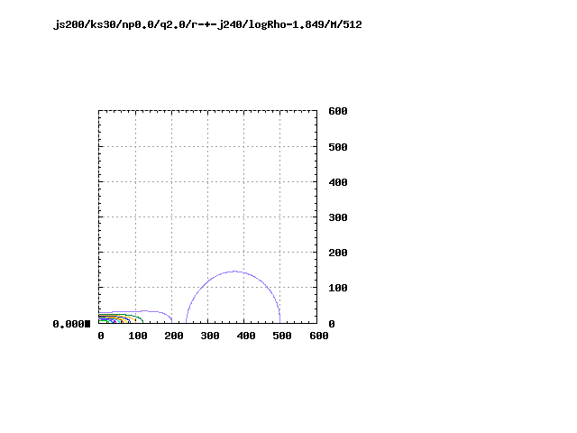Click the plot title js200/ks30/np0.0/q2.0 text

(x=207, y=24)
